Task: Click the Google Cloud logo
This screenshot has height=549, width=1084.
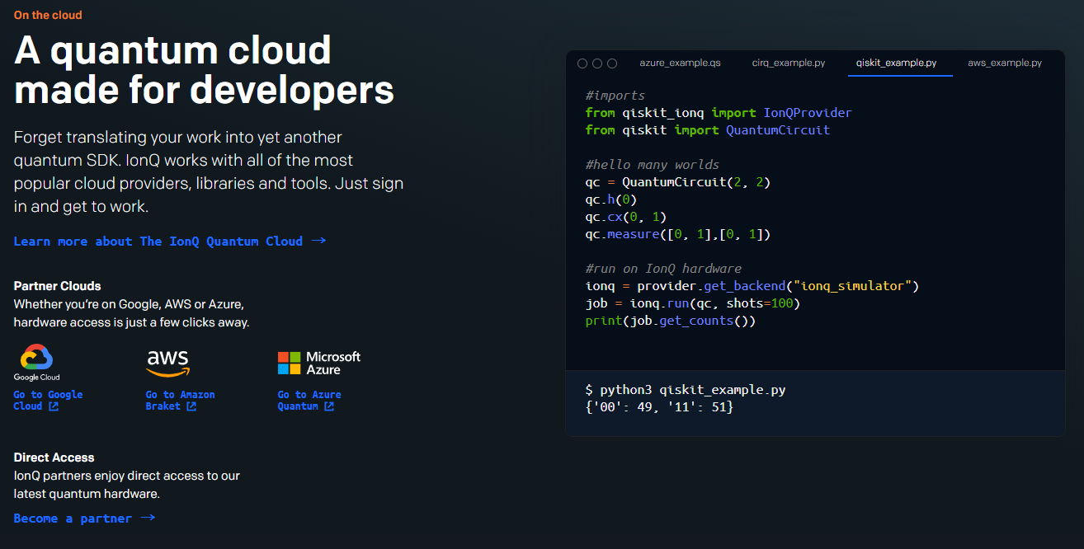Action: (37, 363)
